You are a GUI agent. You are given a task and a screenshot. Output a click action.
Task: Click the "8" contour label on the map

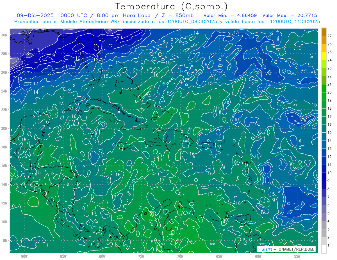(x=28, y=54)
